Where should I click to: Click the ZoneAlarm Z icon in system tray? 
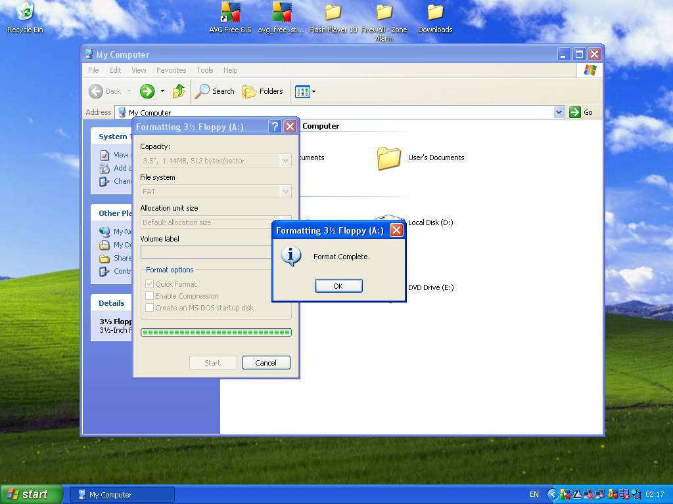577,495
